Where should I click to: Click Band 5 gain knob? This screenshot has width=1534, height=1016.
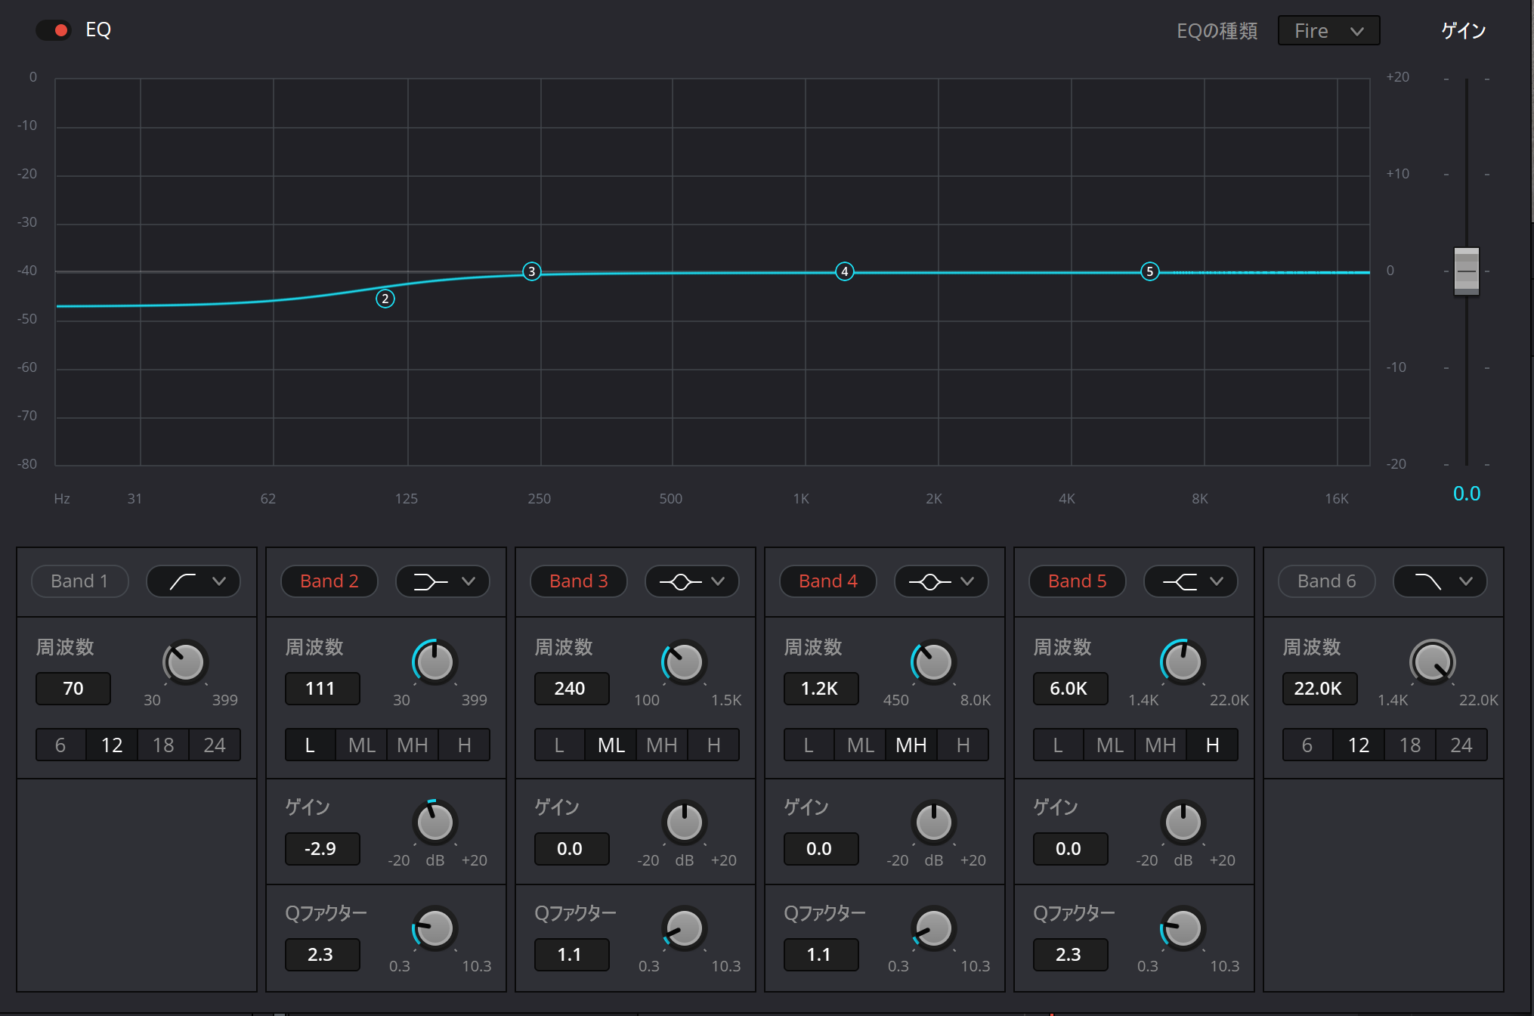tap(1183, 822)
